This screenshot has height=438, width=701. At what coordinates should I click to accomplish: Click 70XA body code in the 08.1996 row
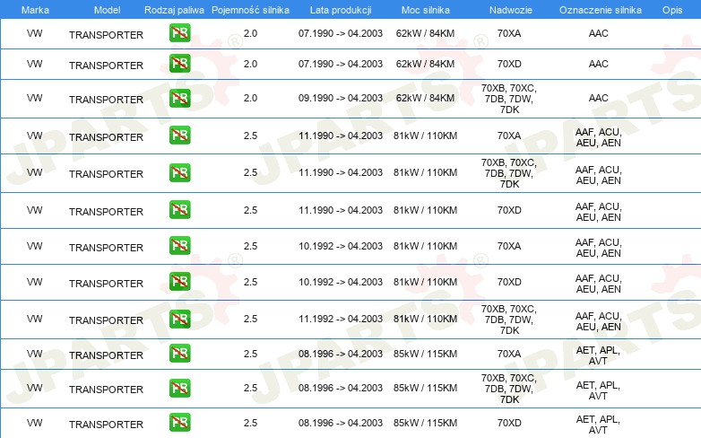coord(509,354)
